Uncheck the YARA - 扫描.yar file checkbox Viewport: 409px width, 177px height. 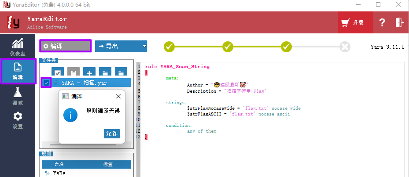coord(46,83)
